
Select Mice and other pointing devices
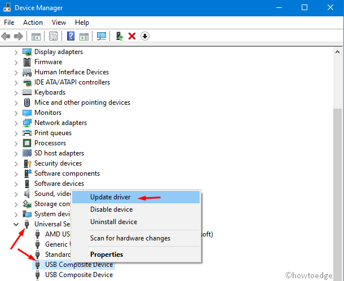point(82,102)
